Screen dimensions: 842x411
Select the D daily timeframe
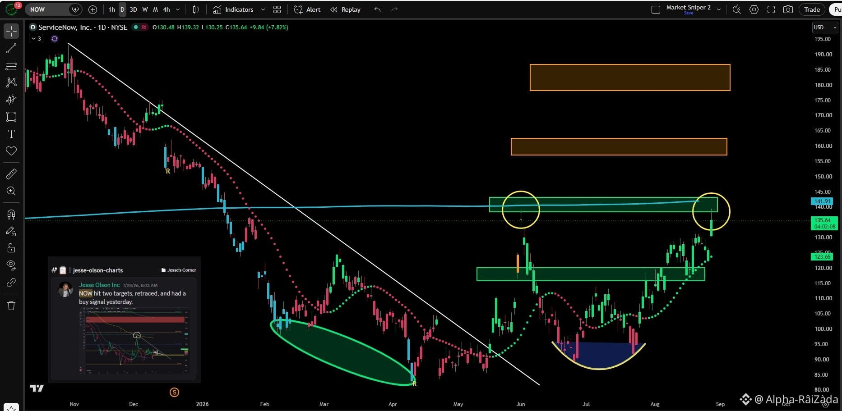pyautogui.click(x=122, y=9)
